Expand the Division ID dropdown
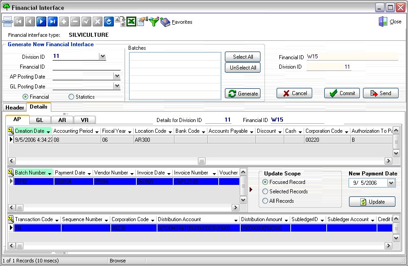This screenshot has width=408, height=266. click(x=103, y=57)
